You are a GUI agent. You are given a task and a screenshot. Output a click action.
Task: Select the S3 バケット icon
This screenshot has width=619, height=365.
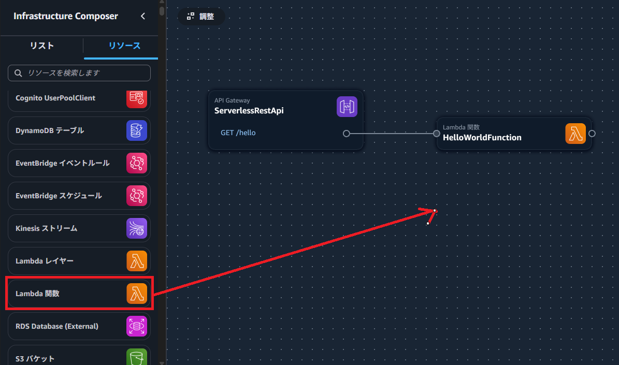[137, 357]
